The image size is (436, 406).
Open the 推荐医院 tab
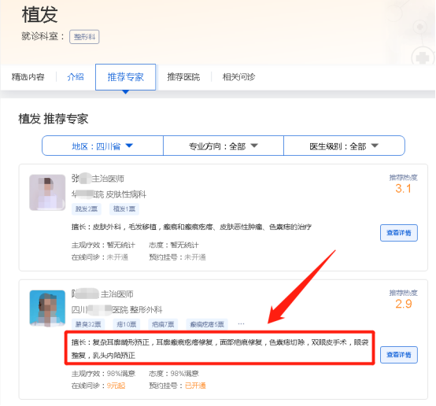point(183,77)
